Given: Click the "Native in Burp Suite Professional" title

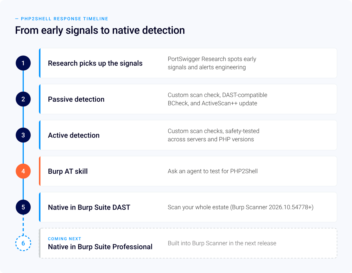Looking at the screenshot, I should coord(100,247).
